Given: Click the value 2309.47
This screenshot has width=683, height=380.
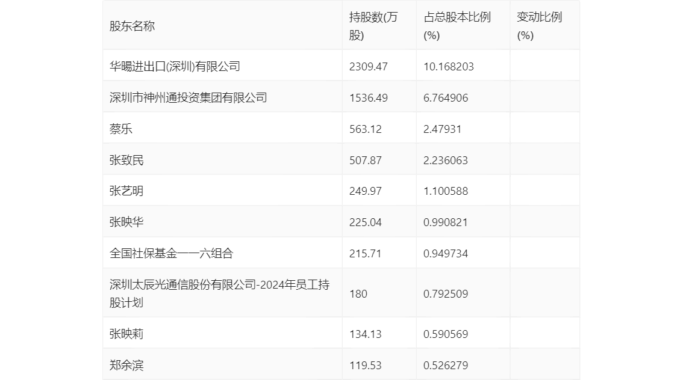Looking at the screenshot, I should 368,67.
